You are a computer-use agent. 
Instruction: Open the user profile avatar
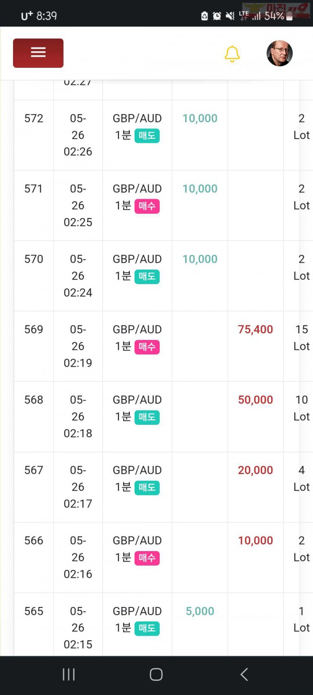[x=280, y=53]
